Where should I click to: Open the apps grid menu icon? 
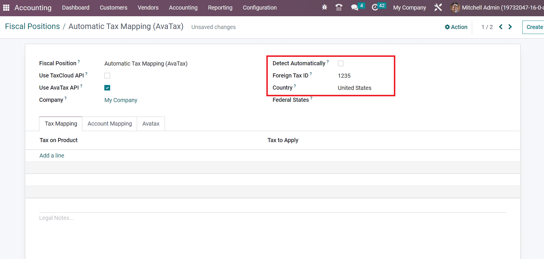point(6,8)
